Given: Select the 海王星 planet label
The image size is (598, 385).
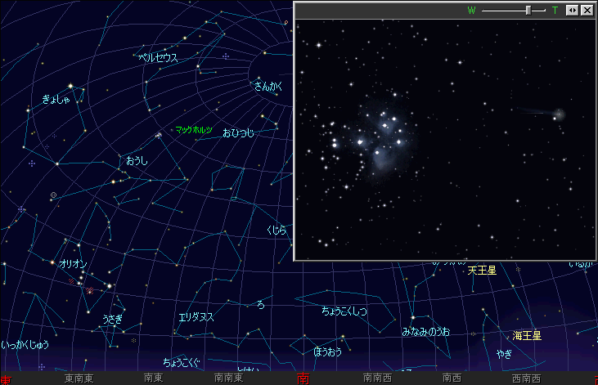Looking at the screenshot, I should tap(527, 335).
